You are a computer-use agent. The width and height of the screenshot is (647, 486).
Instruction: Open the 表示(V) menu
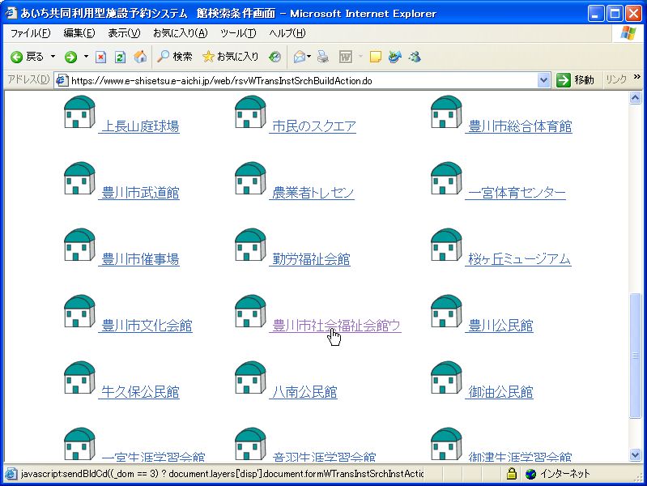coord(124,33)
